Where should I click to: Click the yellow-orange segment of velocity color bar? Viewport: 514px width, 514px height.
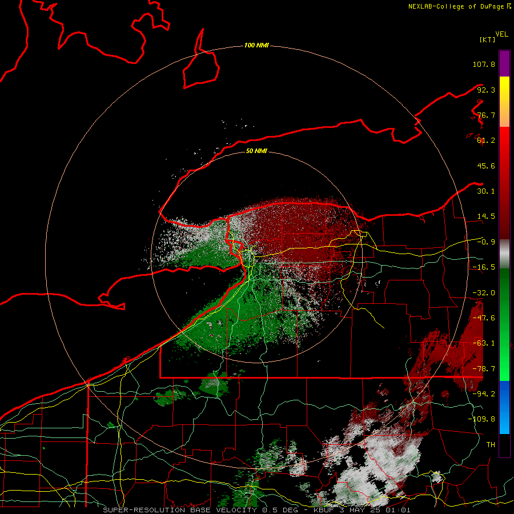click(504, 102)
